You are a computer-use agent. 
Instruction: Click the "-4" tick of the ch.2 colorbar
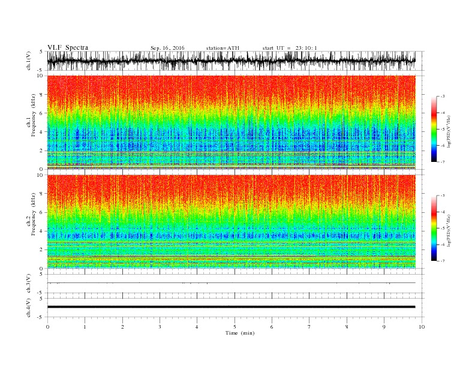pos(443,212)
